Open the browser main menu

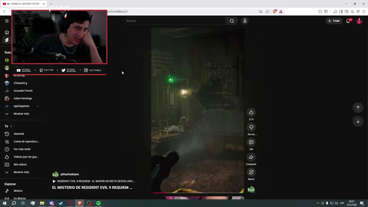[364, 11]
